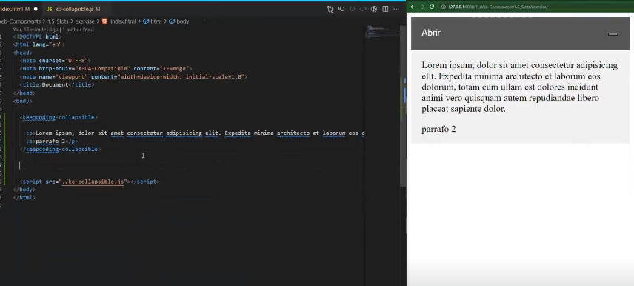Toggle the file annotations circle icon

374,9
